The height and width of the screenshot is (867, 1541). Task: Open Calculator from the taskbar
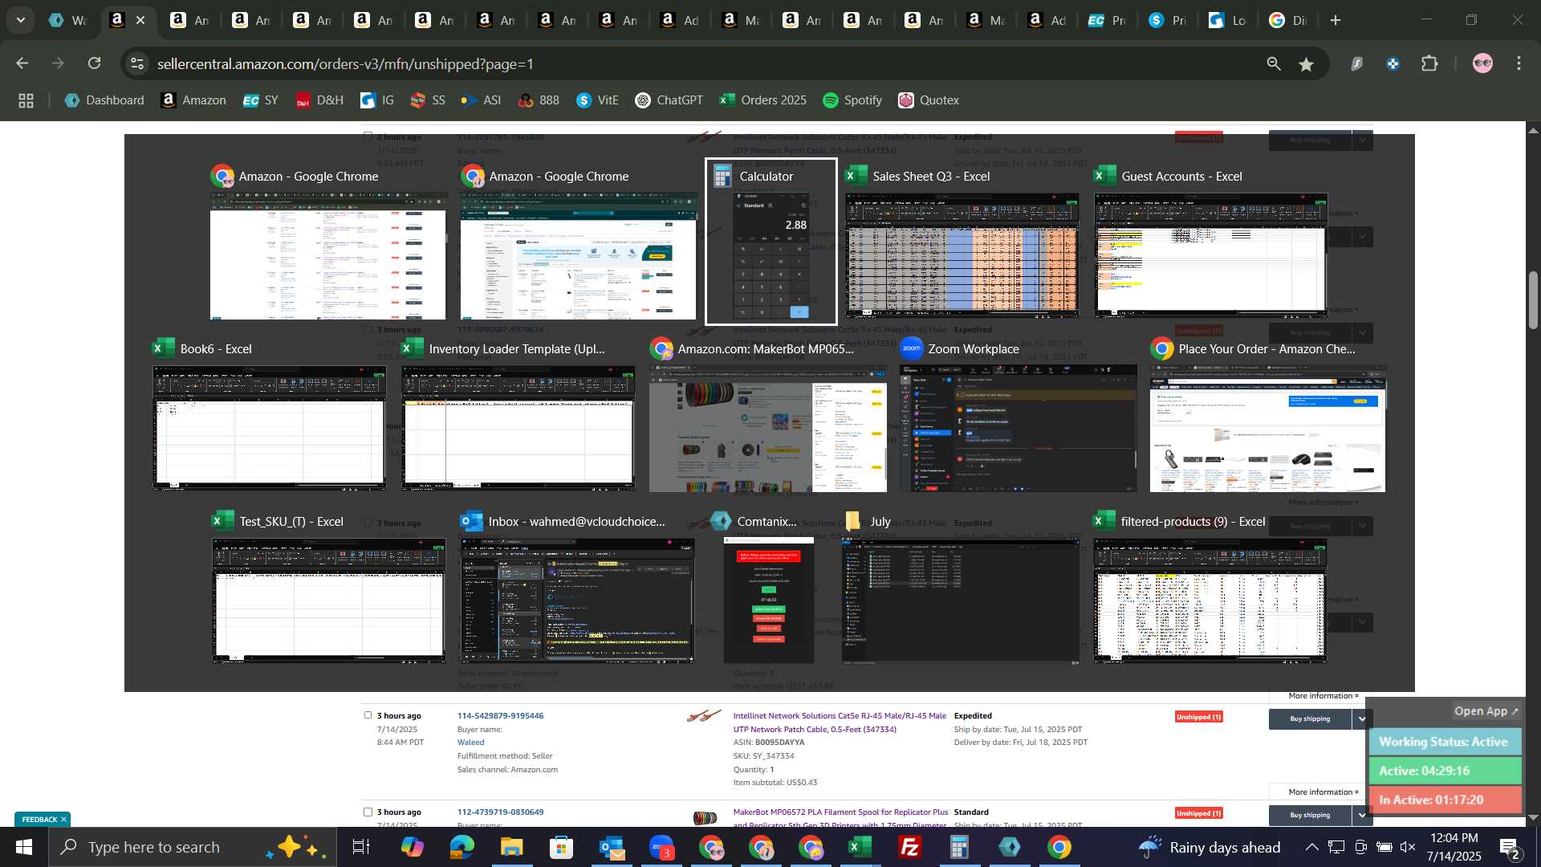pos(960,847)
